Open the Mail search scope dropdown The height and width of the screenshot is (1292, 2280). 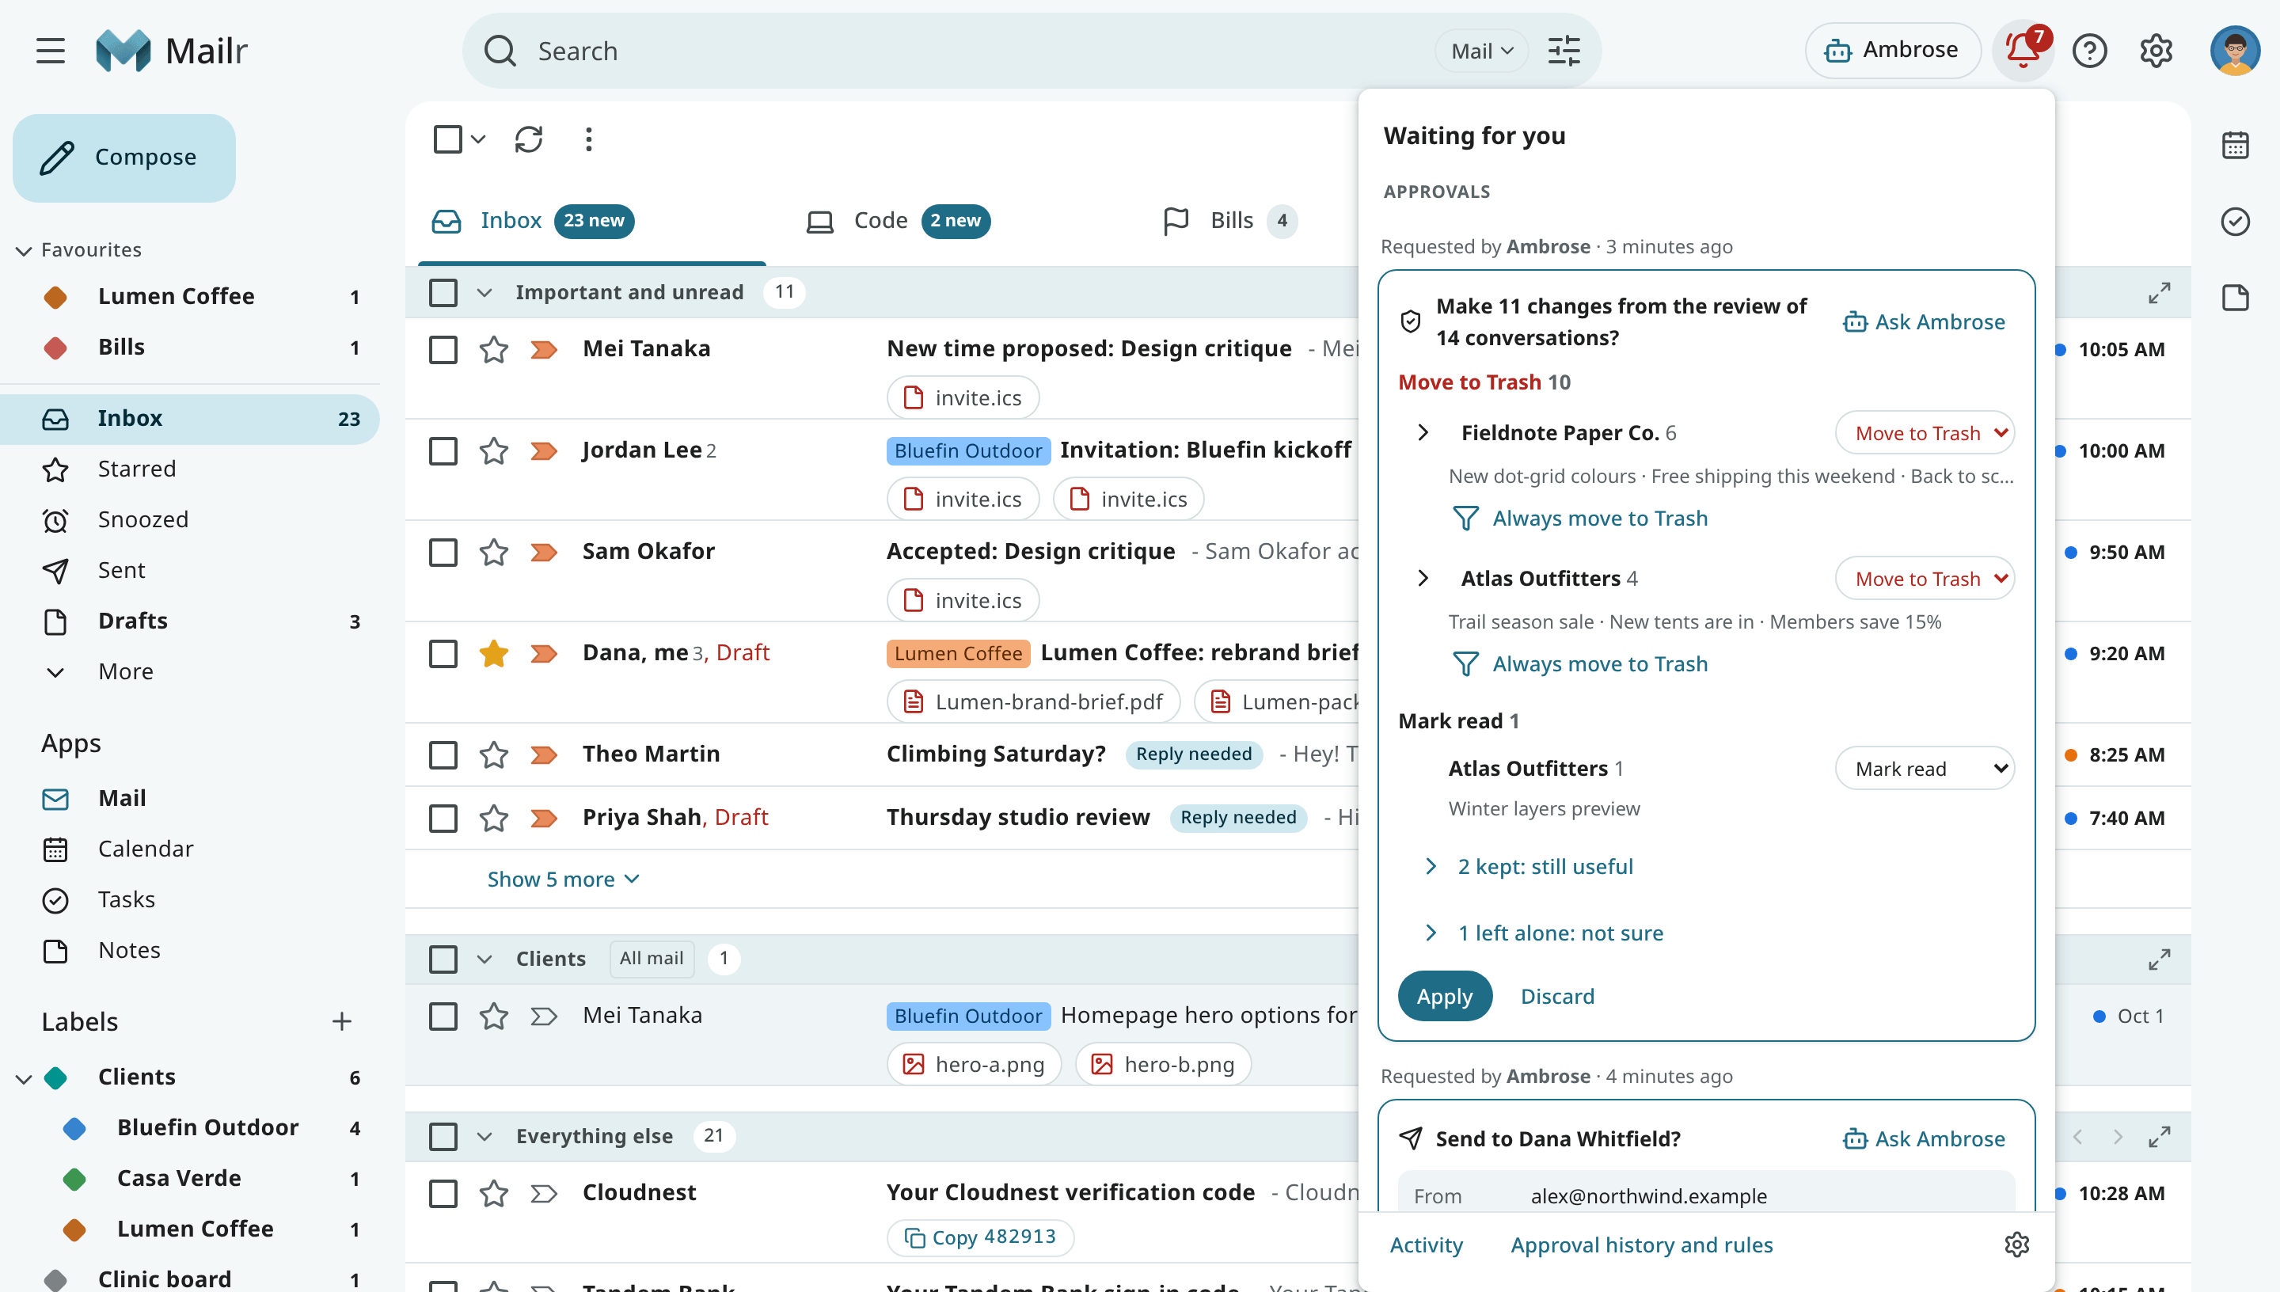1481,51
